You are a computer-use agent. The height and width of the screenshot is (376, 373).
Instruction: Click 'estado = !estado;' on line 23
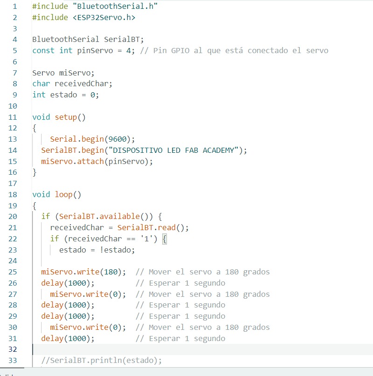point(97,250)
